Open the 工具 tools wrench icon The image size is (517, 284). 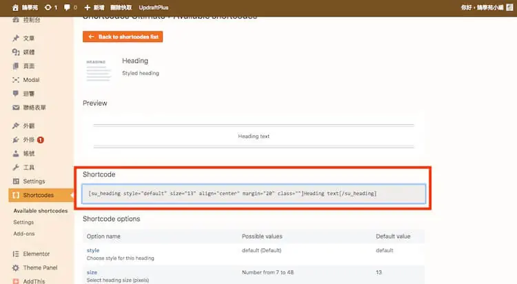tap(15, 168)
